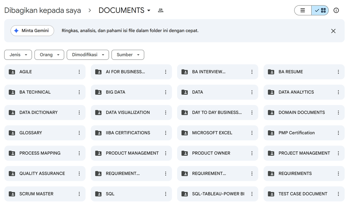The width and height of the screenshot is (347, 205).
Task: Expand the Sumber filter dropdown
Action: point(128,55)
